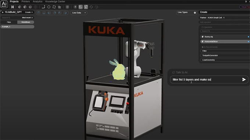Select the darkest third solid cube icon
The image size is (250, 140).
pos(30,7)
